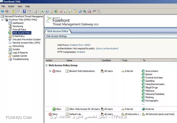
Task: Open Logs & Reports
Action: [x=20, y=52]
